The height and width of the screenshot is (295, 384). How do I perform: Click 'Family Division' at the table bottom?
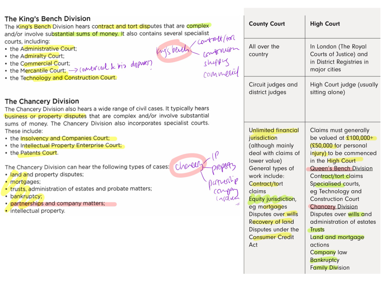(x=330, y=268)
